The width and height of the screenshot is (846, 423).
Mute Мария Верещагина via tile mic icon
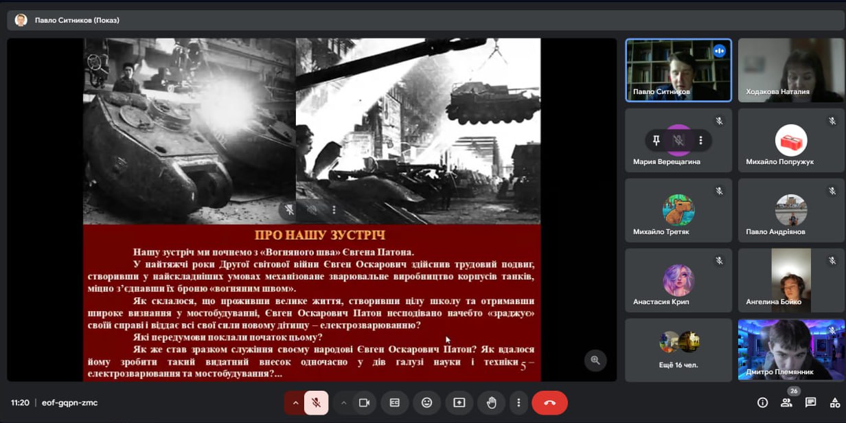click(678, 140)
